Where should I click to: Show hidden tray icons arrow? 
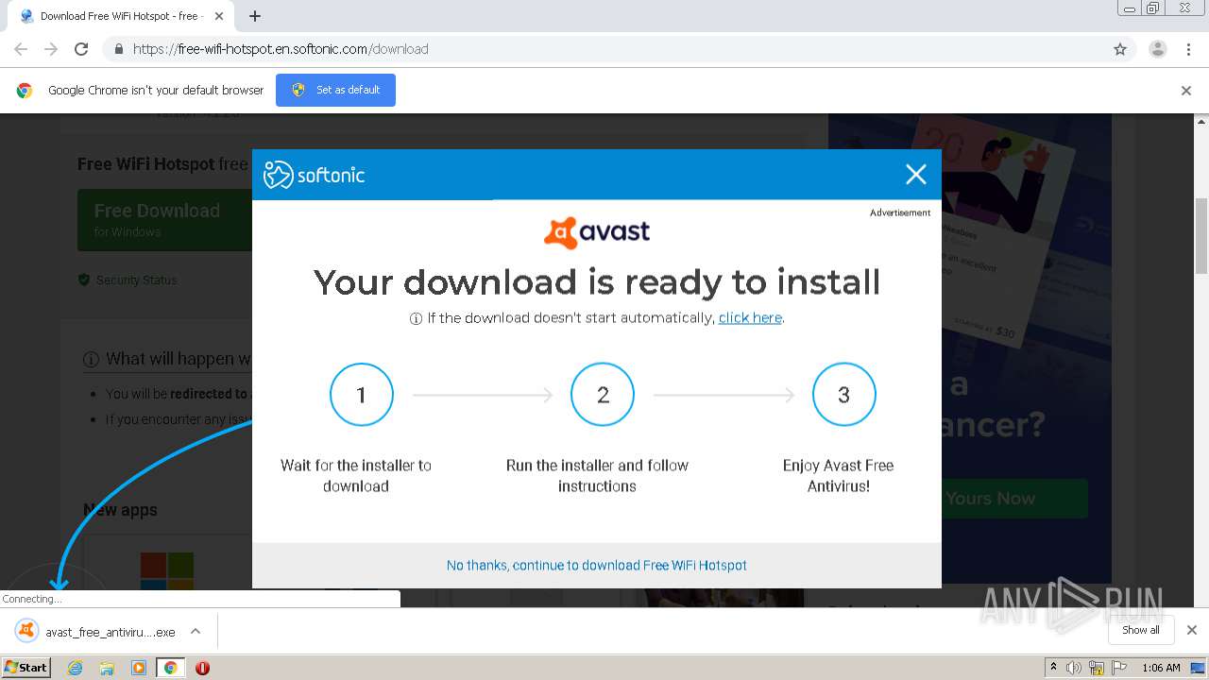coord(1053,667)
